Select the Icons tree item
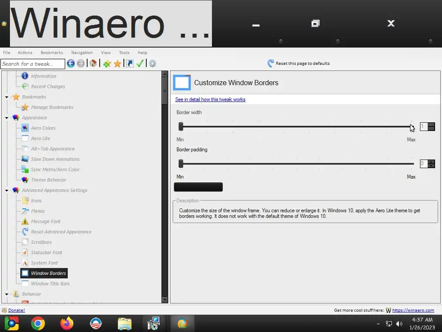 [36, 201]
